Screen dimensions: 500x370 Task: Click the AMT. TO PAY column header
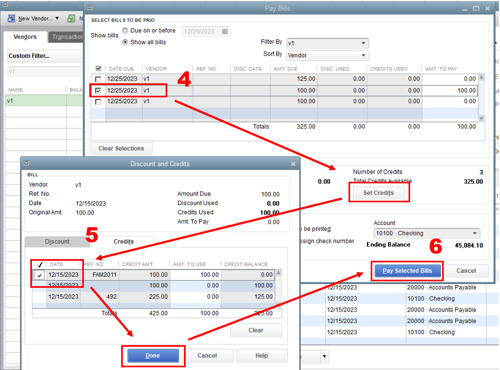441,69
